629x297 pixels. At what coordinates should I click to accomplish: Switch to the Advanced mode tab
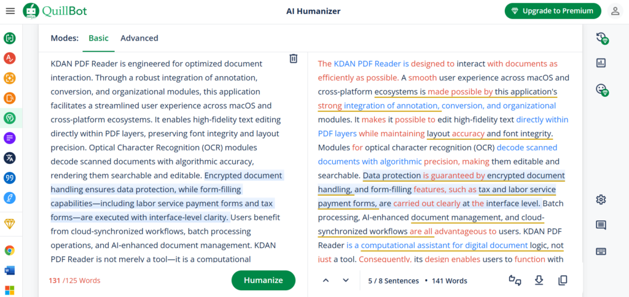139,38
